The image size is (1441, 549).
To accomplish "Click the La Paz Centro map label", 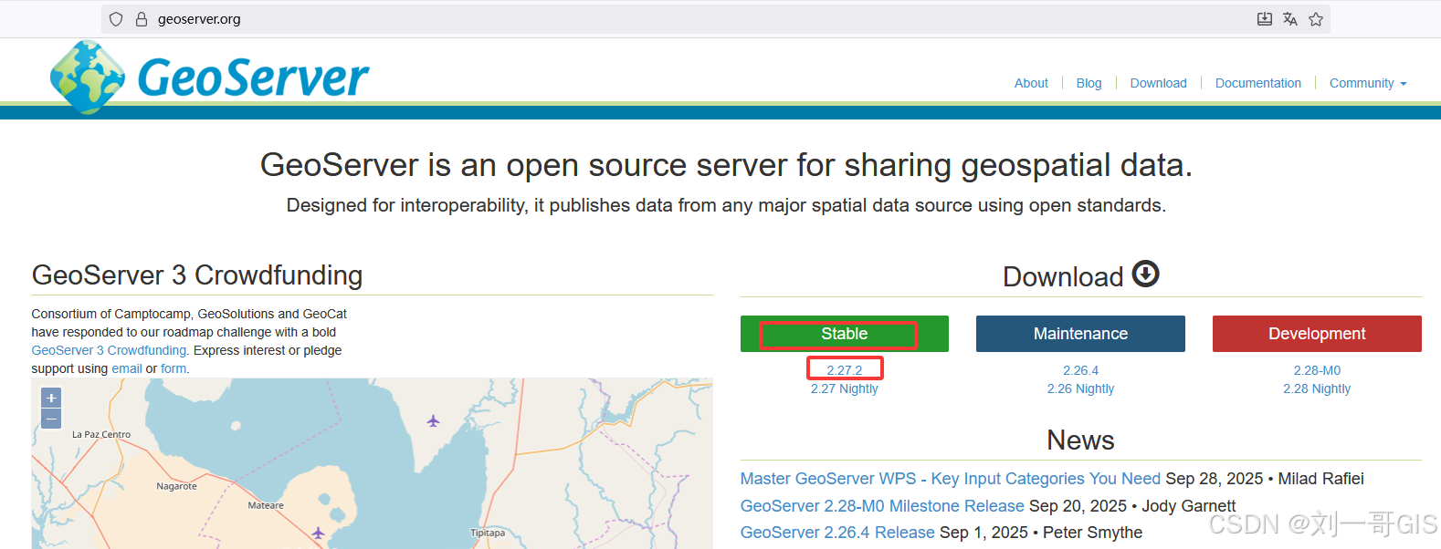I will tap(101, 434).
